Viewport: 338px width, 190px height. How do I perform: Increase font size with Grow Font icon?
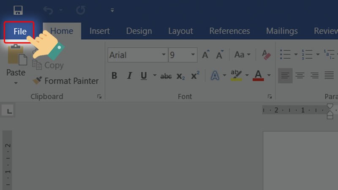tap(206, 54)
